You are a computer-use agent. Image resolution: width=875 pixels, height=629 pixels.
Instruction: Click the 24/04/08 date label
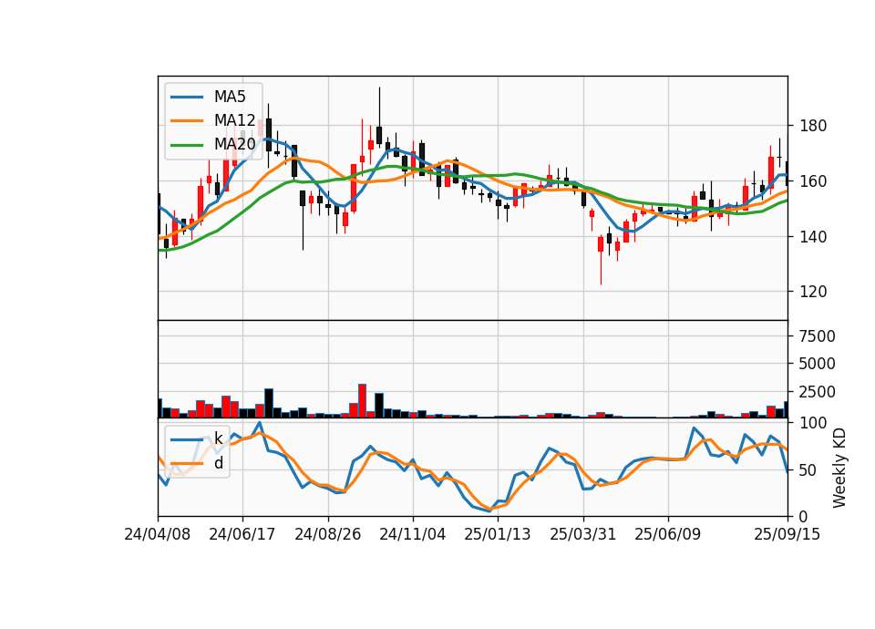coord(158,534)
